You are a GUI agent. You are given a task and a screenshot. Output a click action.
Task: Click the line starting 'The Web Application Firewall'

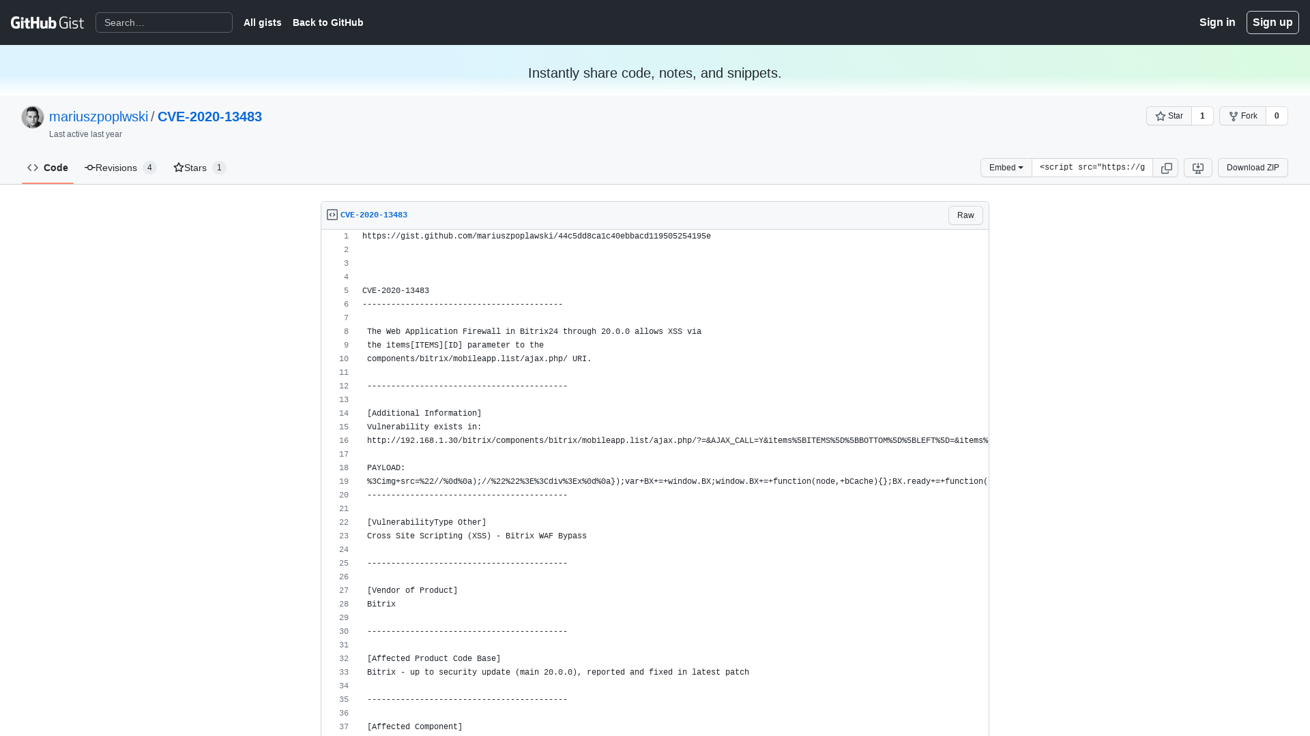[x=534, y=332]
